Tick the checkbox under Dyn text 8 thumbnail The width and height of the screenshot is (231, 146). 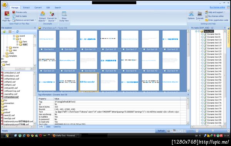click(62, 49)
